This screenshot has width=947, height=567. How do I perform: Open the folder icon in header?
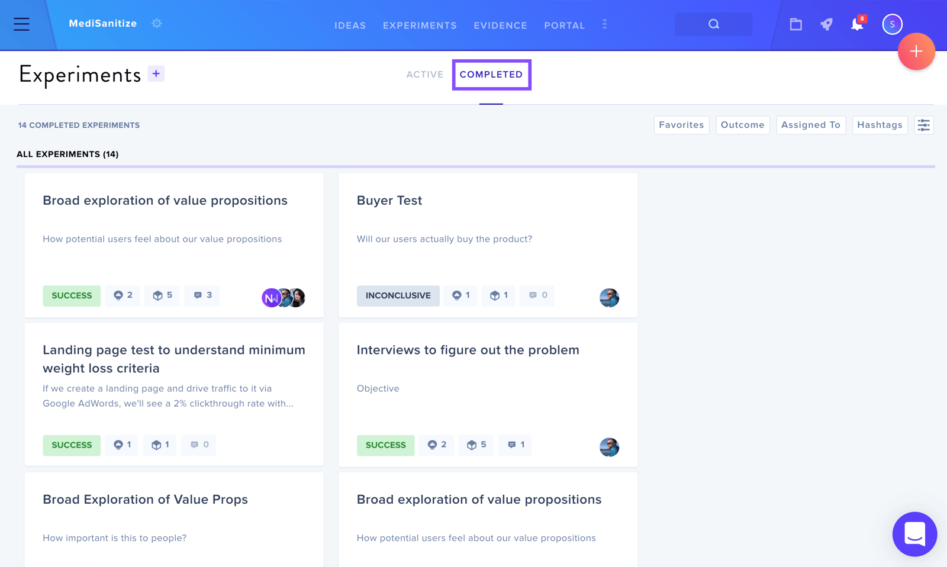coord(795,24)
